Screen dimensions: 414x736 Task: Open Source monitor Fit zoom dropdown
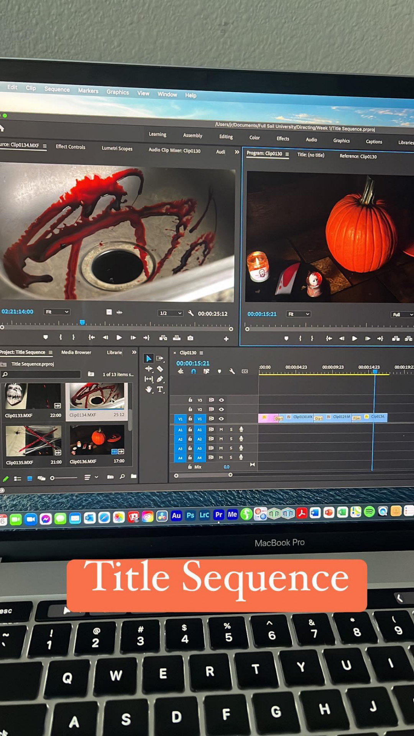click(57, 312)
